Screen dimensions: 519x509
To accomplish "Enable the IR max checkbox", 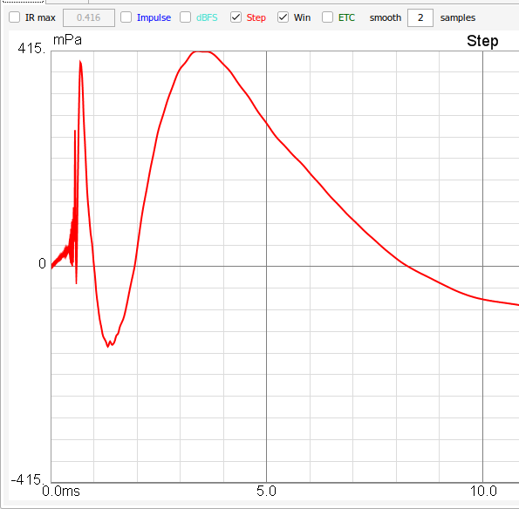I will click(x=15, y=17).
